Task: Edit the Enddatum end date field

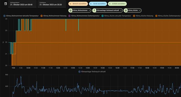Action: click(52, 4)
